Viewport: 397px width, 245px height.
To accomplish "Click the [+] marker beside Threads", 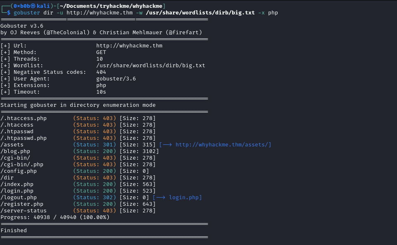I will [5, 59].
